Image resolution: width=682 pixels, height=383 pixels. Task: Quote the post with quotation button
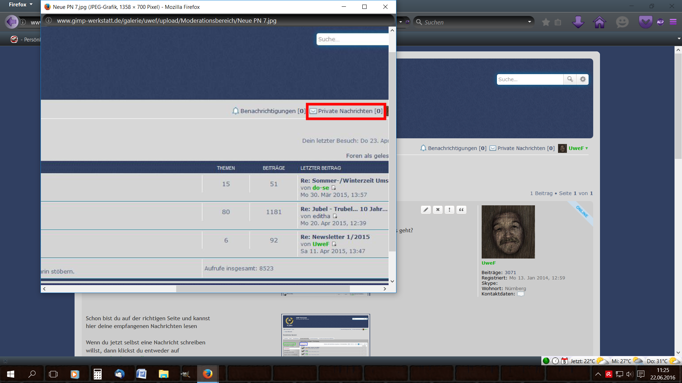pyautogui.click(x=461, y=210)
